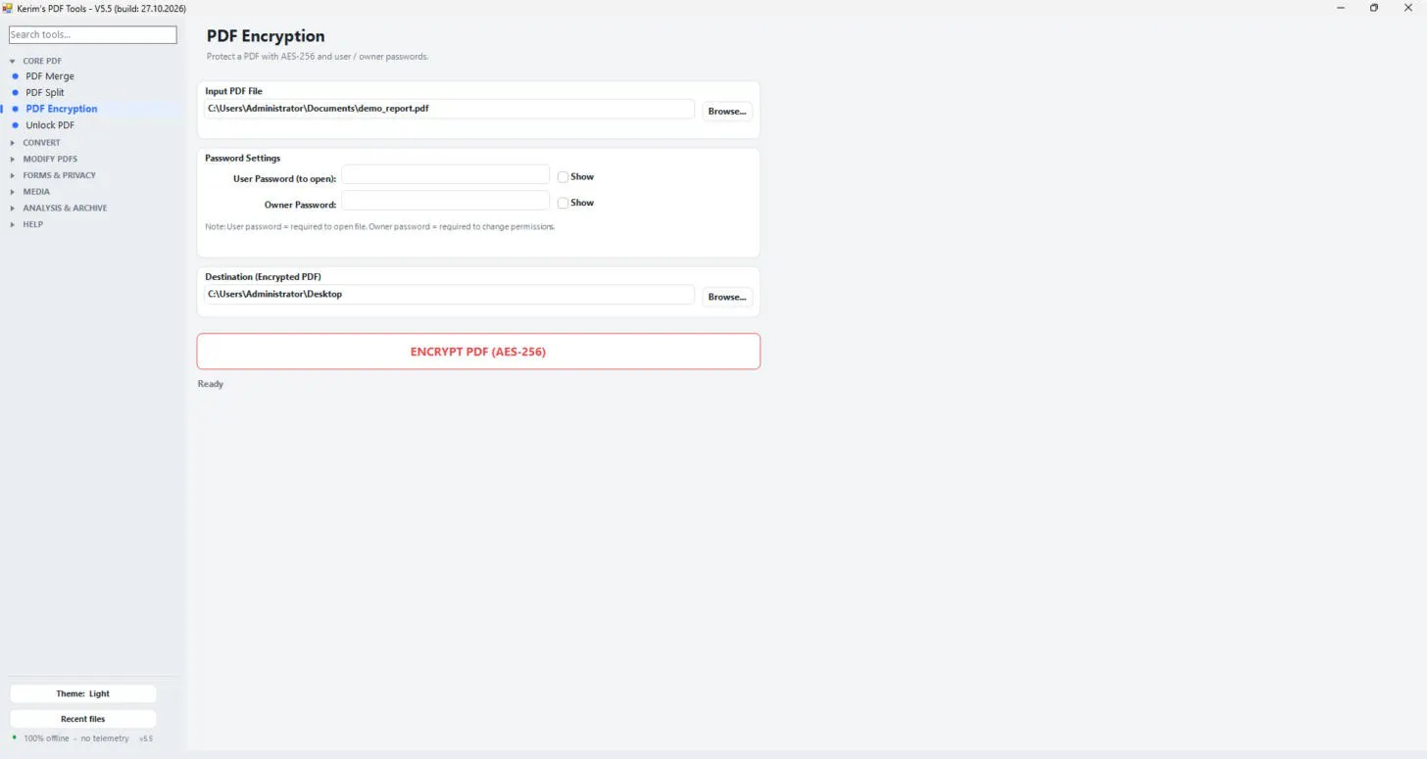1427x759 pixels.
Task: Minimize the Kerim's PDF Tools window
Action: pyautogui.click(x=1340, y=8)
